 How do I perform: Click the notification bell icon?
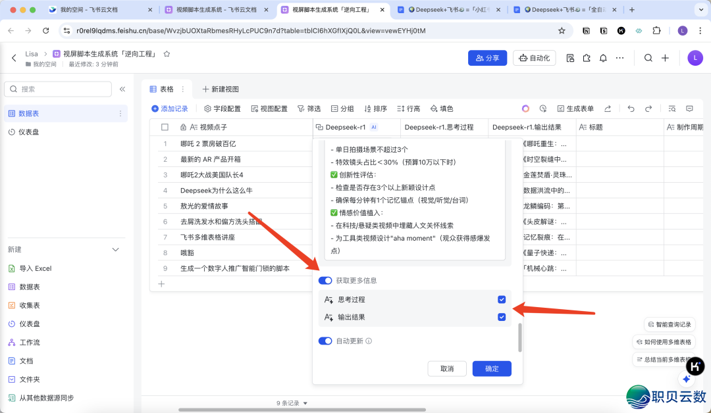(x=603, y=58)
